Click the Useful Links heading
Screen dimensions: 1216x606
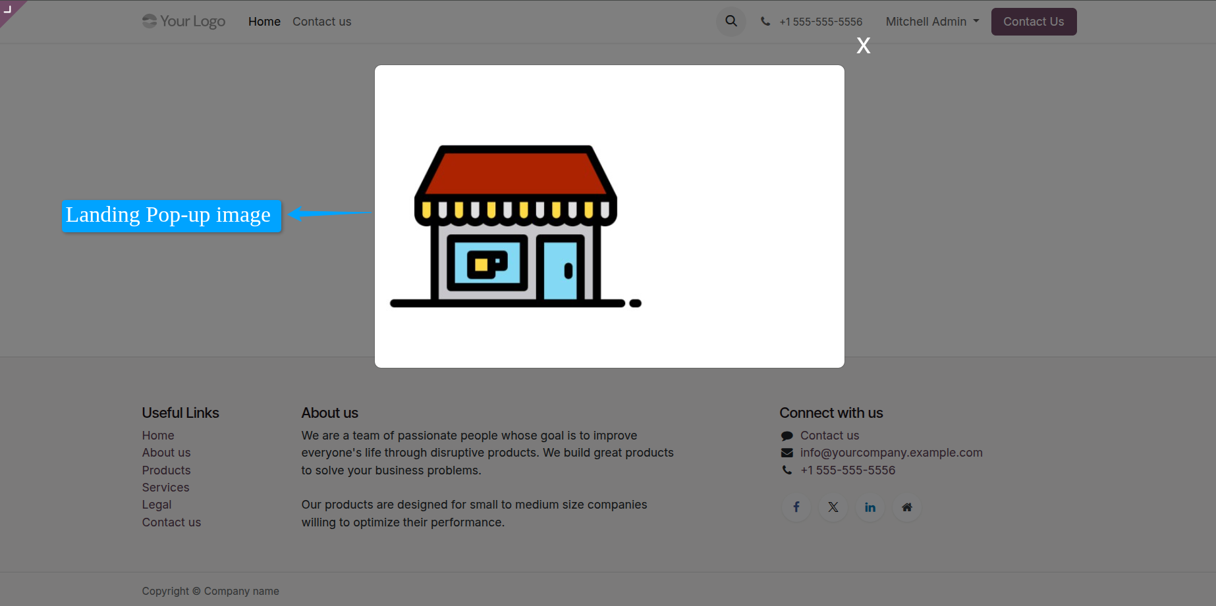(180, 413)
